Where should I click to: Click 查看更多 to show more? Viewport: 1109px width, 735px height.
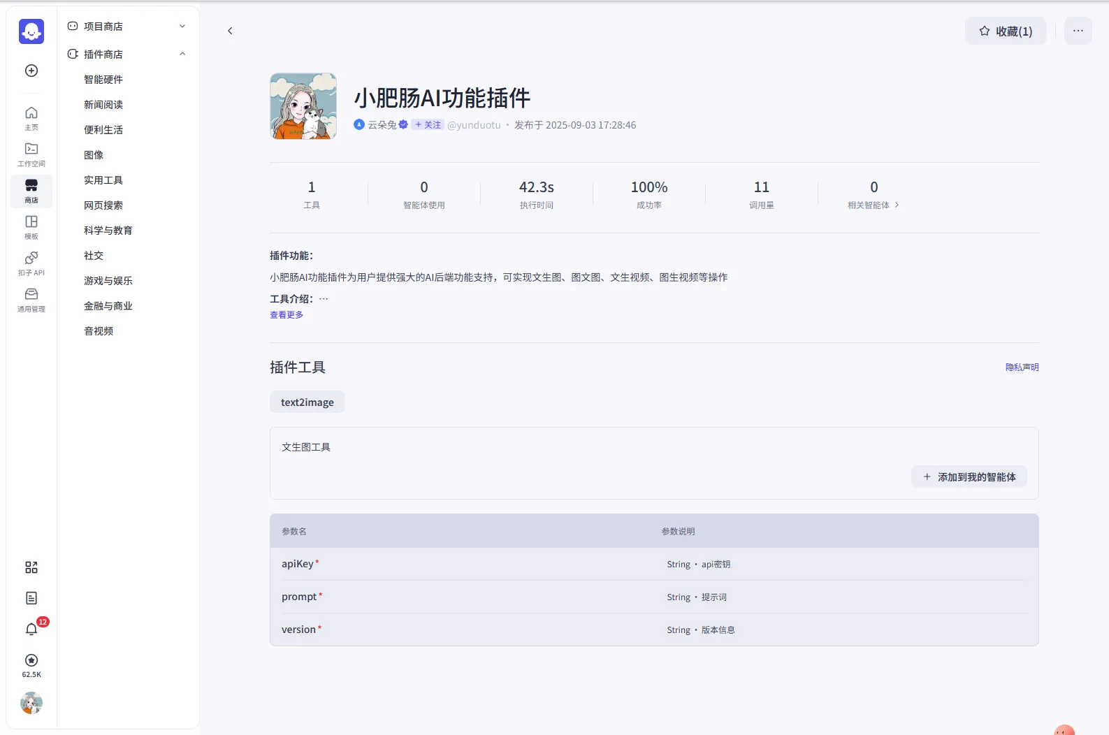tap(287, 315)
